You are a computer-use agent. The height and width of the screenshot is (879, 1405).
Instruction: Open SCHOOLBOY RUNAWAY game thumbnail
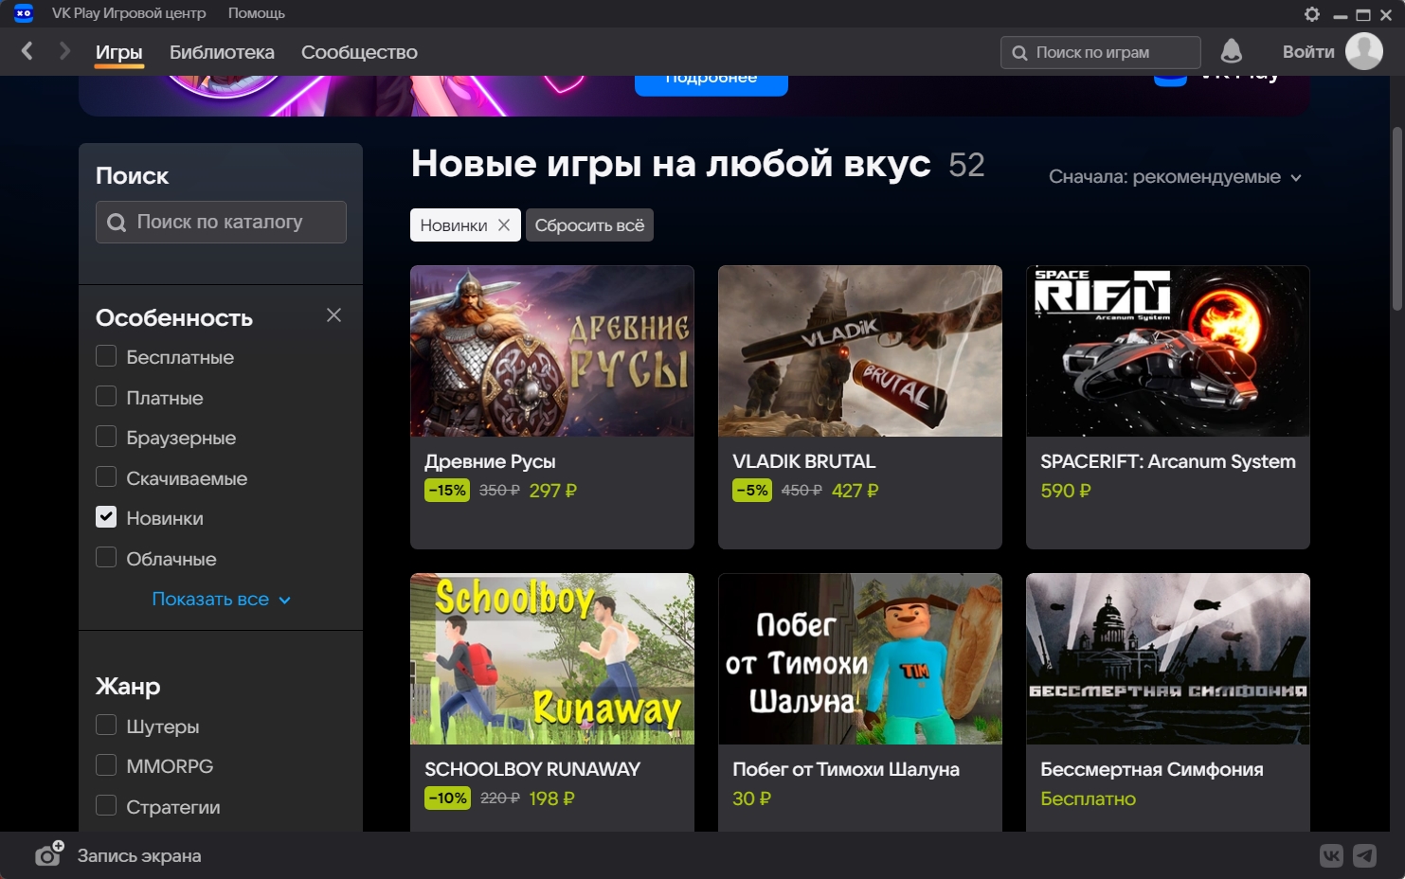tap(552, 659)
